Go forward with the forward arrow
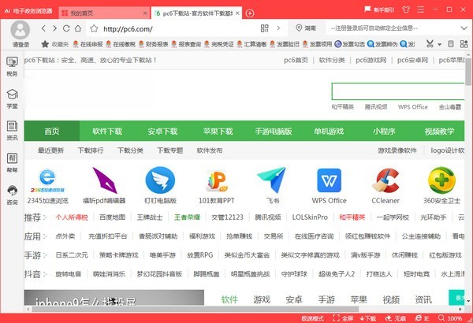473x323 pixels. click(54, 28)
